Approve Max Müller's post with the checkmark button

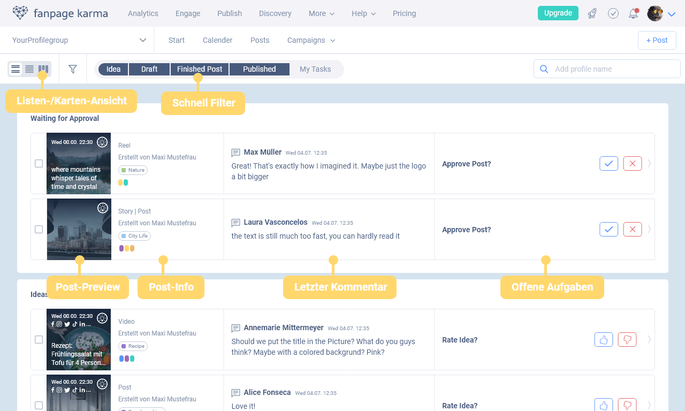(x=608, y=163)
